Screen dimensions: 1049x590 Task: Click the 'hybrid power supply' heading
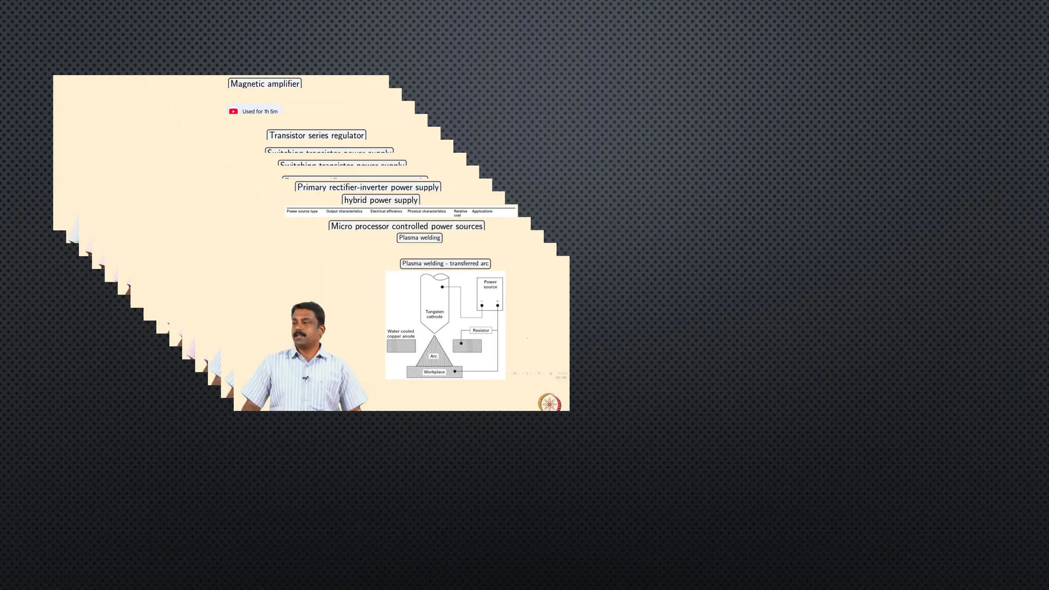(x=381, y=200)
